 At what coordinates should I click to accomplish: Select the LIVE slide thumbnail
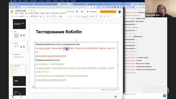click(19, 81)
